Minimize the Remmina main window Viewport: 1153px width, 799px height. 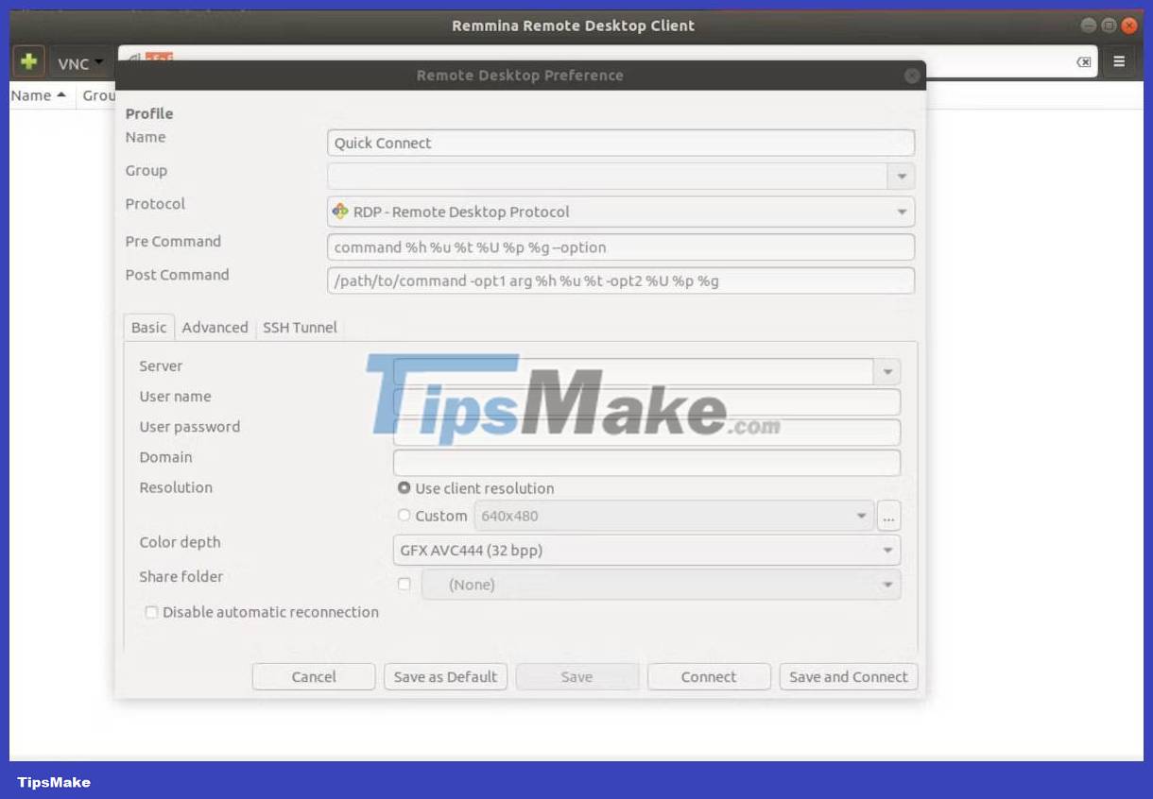pos(1089,25)
